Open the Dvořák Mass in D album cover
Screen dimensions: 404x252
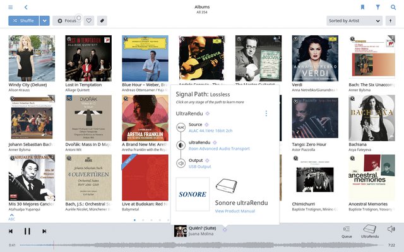[x=88, y=118]
